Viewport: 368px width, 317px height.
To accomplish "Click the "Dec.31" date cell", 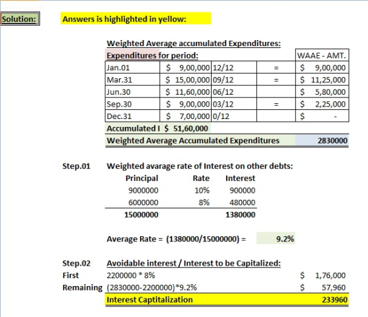I will click(x=132, y=116).
